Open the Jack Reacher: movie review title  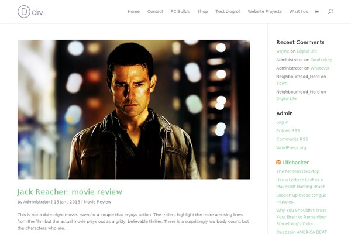coord(70,192)
